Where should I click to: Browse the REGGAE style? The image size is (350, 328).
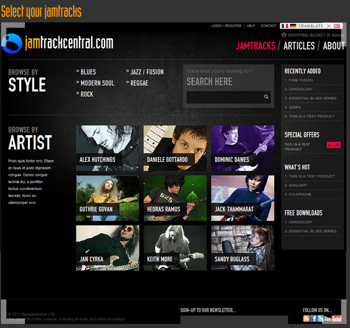(139, 83)
